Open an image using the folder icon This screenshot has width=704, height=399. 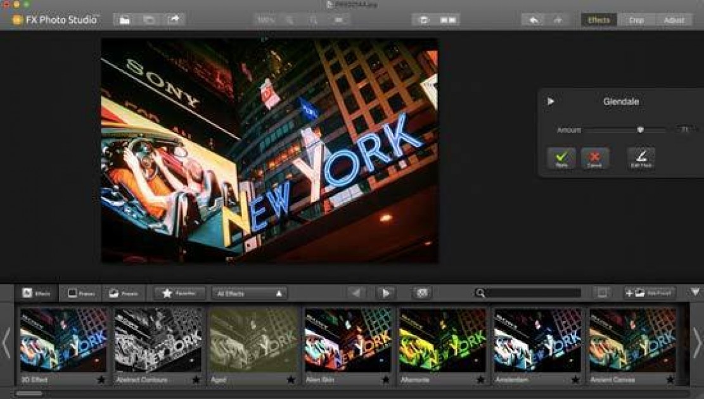125,20
